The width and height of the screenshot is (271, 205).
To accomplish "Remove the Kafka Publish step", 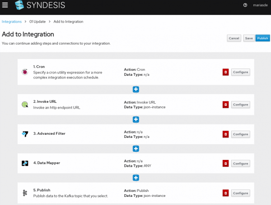I will click(225, 193).
